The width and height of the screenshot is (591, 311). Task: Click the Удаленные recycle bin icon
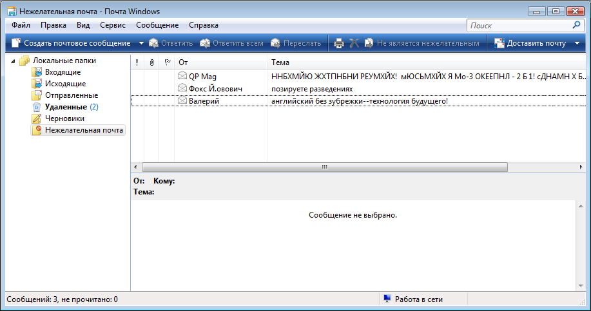point(37,107)
